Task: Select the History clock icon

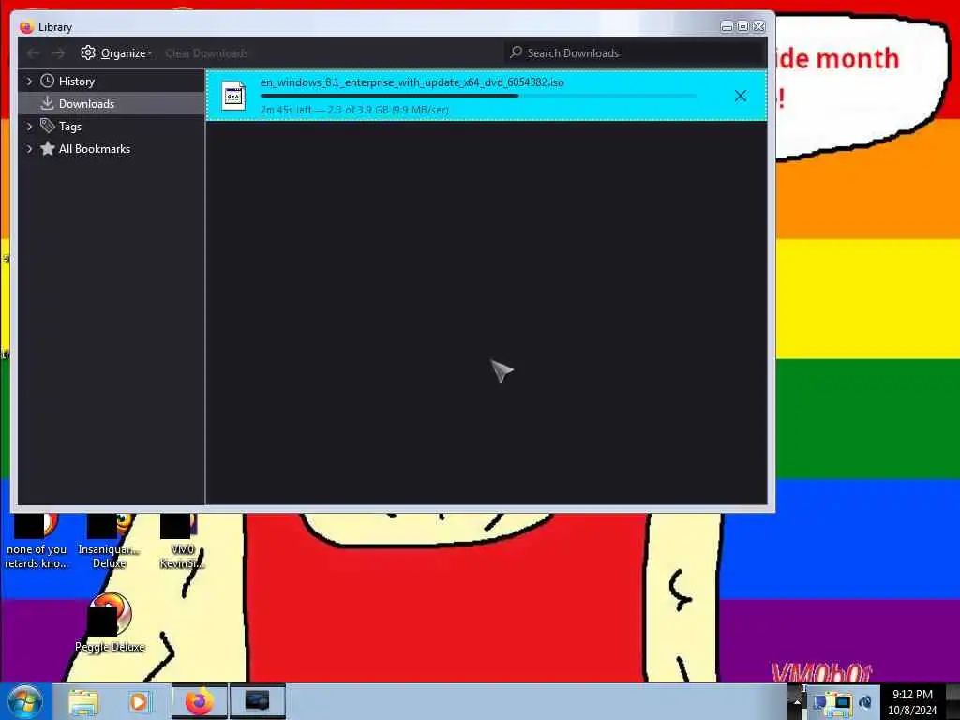Action: (47, 81)
